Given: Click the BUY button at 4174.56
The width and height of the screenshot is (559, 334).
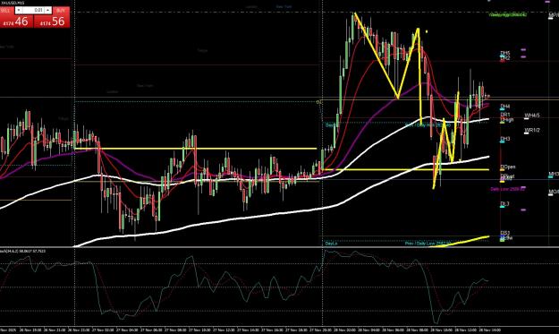Looking at the screenshot, I should [x=52, y=21].
